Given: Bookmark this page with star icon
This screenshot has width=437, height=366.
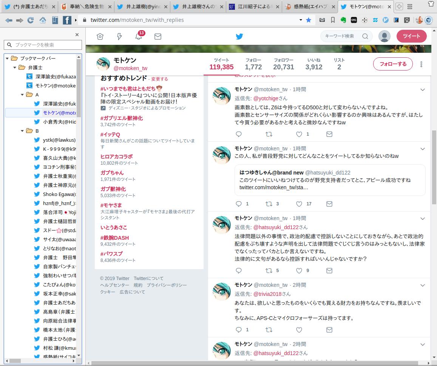Looking at the screenshot, I should [x=309, y=20].
